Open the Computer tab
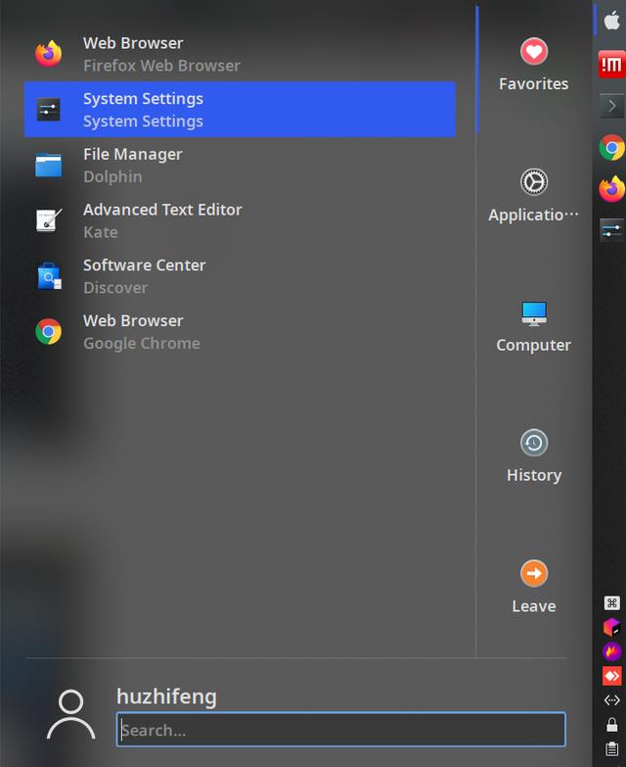Image resolution: width=626 pixels, height=767 pixels. tap(534, 326)
